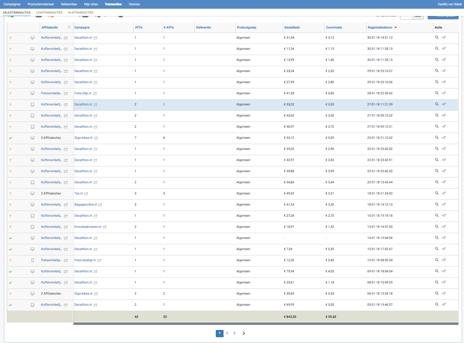464x343 pixels.
Task: Sort by the # ATPs column header
Action: [x=169, y=28]
